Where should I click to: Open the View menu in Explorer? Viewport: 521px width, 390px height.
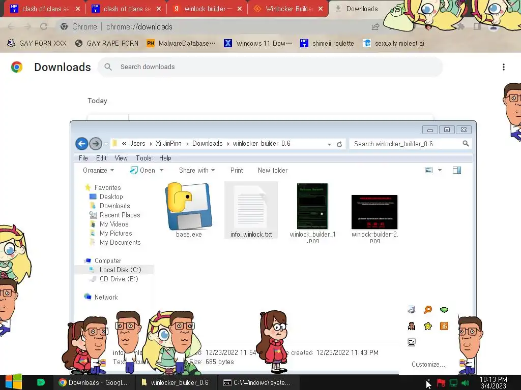click(121, 158)
